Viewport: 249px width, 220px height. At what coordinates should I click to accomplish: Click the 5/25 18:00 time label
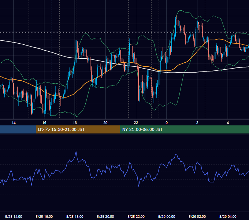pos(75,216)
